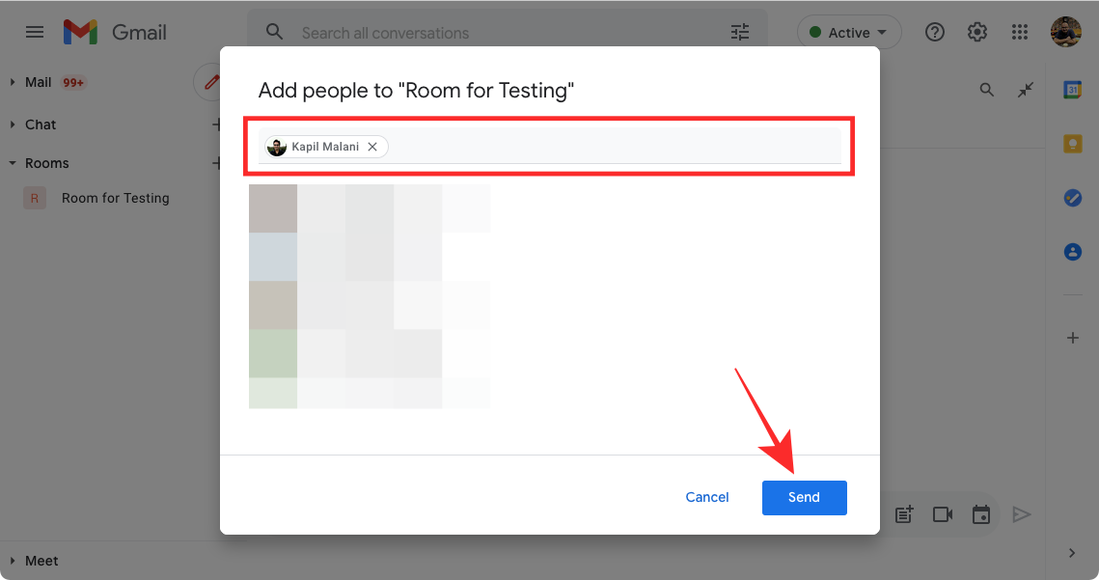Open the Settings gear
The width and height of the screenshot is (1099, 580).
pos(977,33)
